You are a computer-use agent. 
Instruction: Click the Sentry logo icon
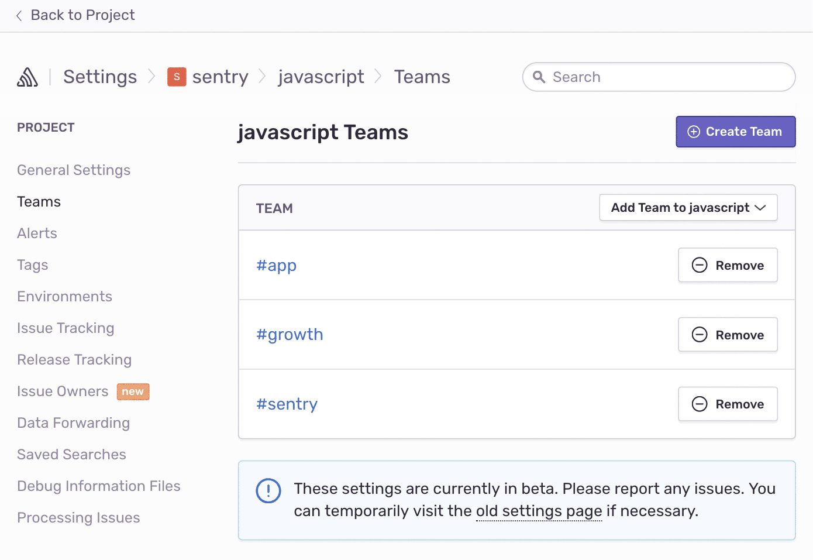pyautogui.click(x=27, y=77)
